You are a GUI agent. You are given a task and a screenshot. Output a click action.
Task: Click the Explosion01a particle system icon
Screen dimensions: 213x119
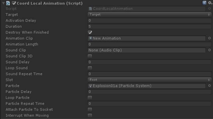click(90, 86)
